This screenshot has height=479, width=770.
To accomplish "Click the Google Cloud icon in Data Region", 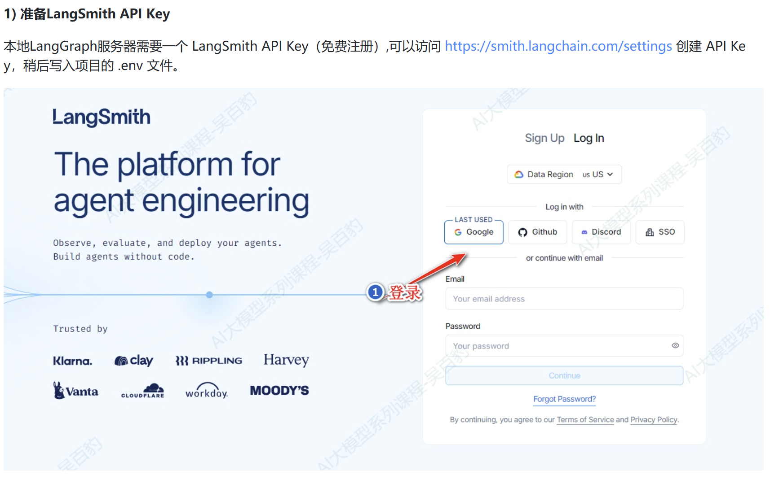I will [x=519, y=174].
